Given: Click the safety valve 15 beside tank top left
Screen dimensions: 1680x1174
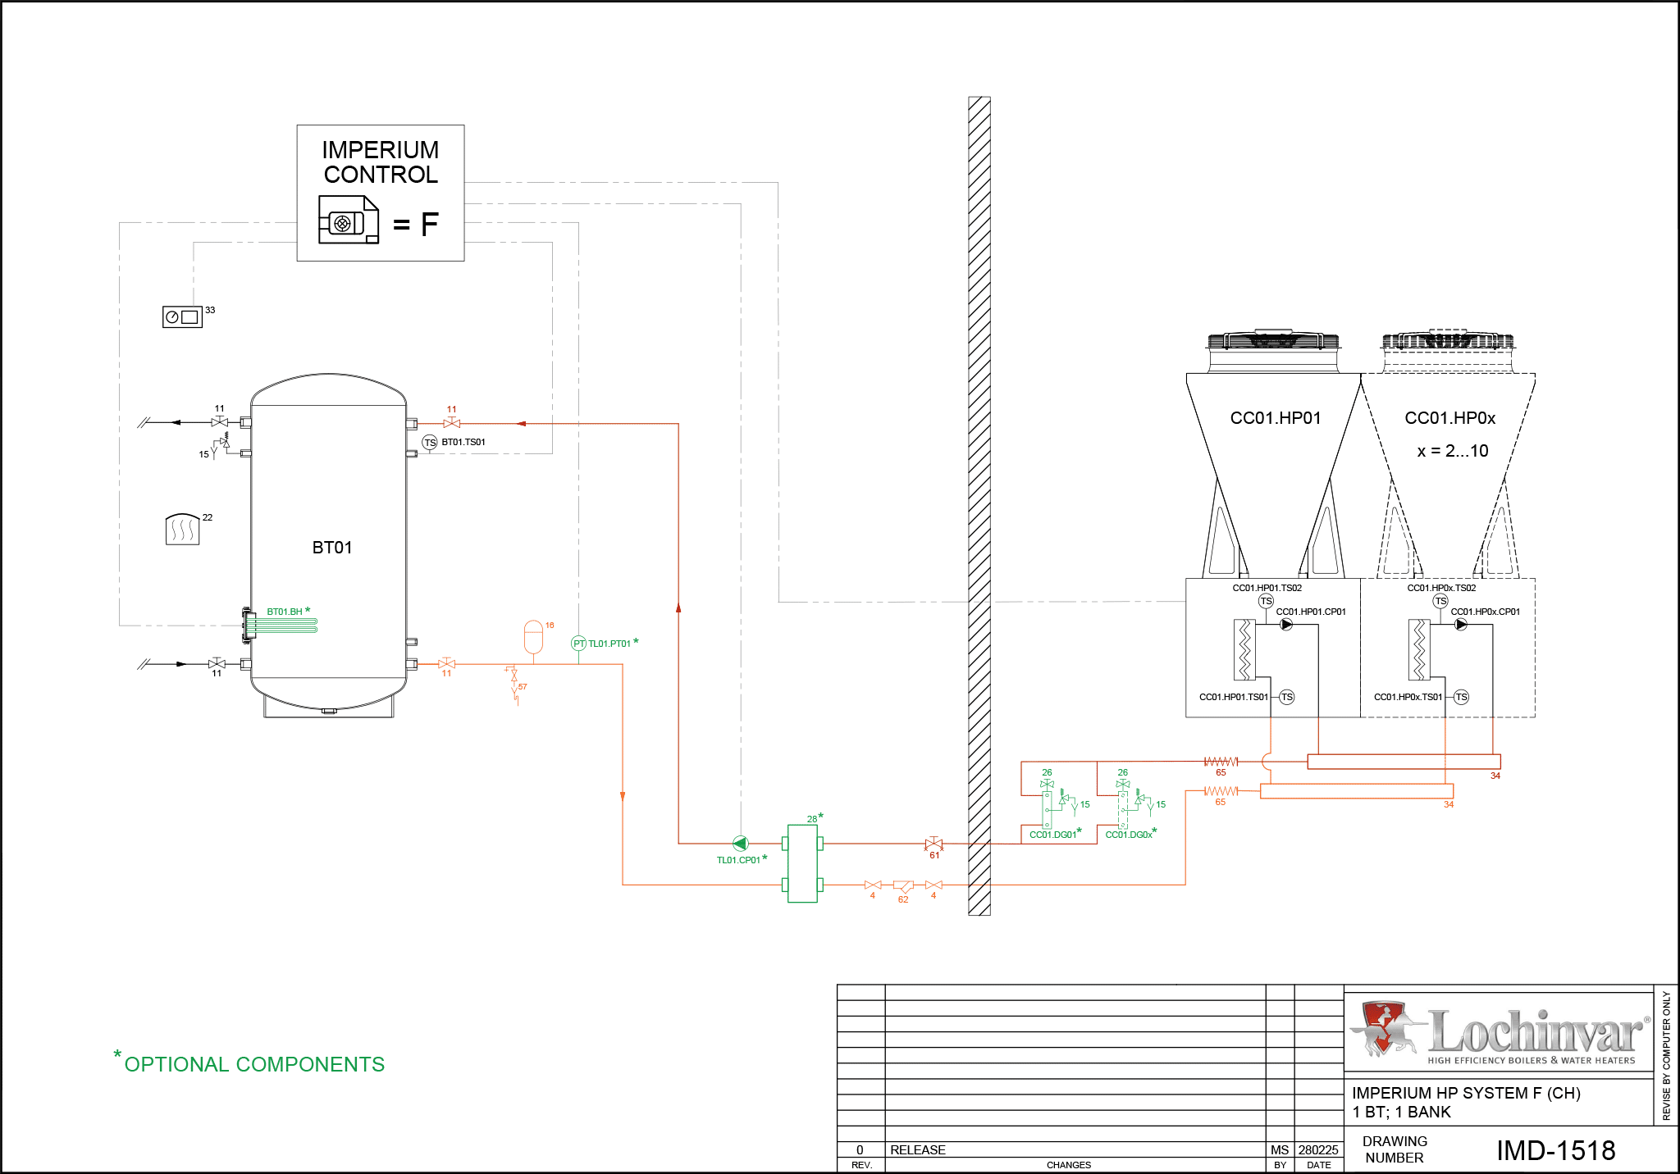Looking at the screenshot, I should pos(221,445).
